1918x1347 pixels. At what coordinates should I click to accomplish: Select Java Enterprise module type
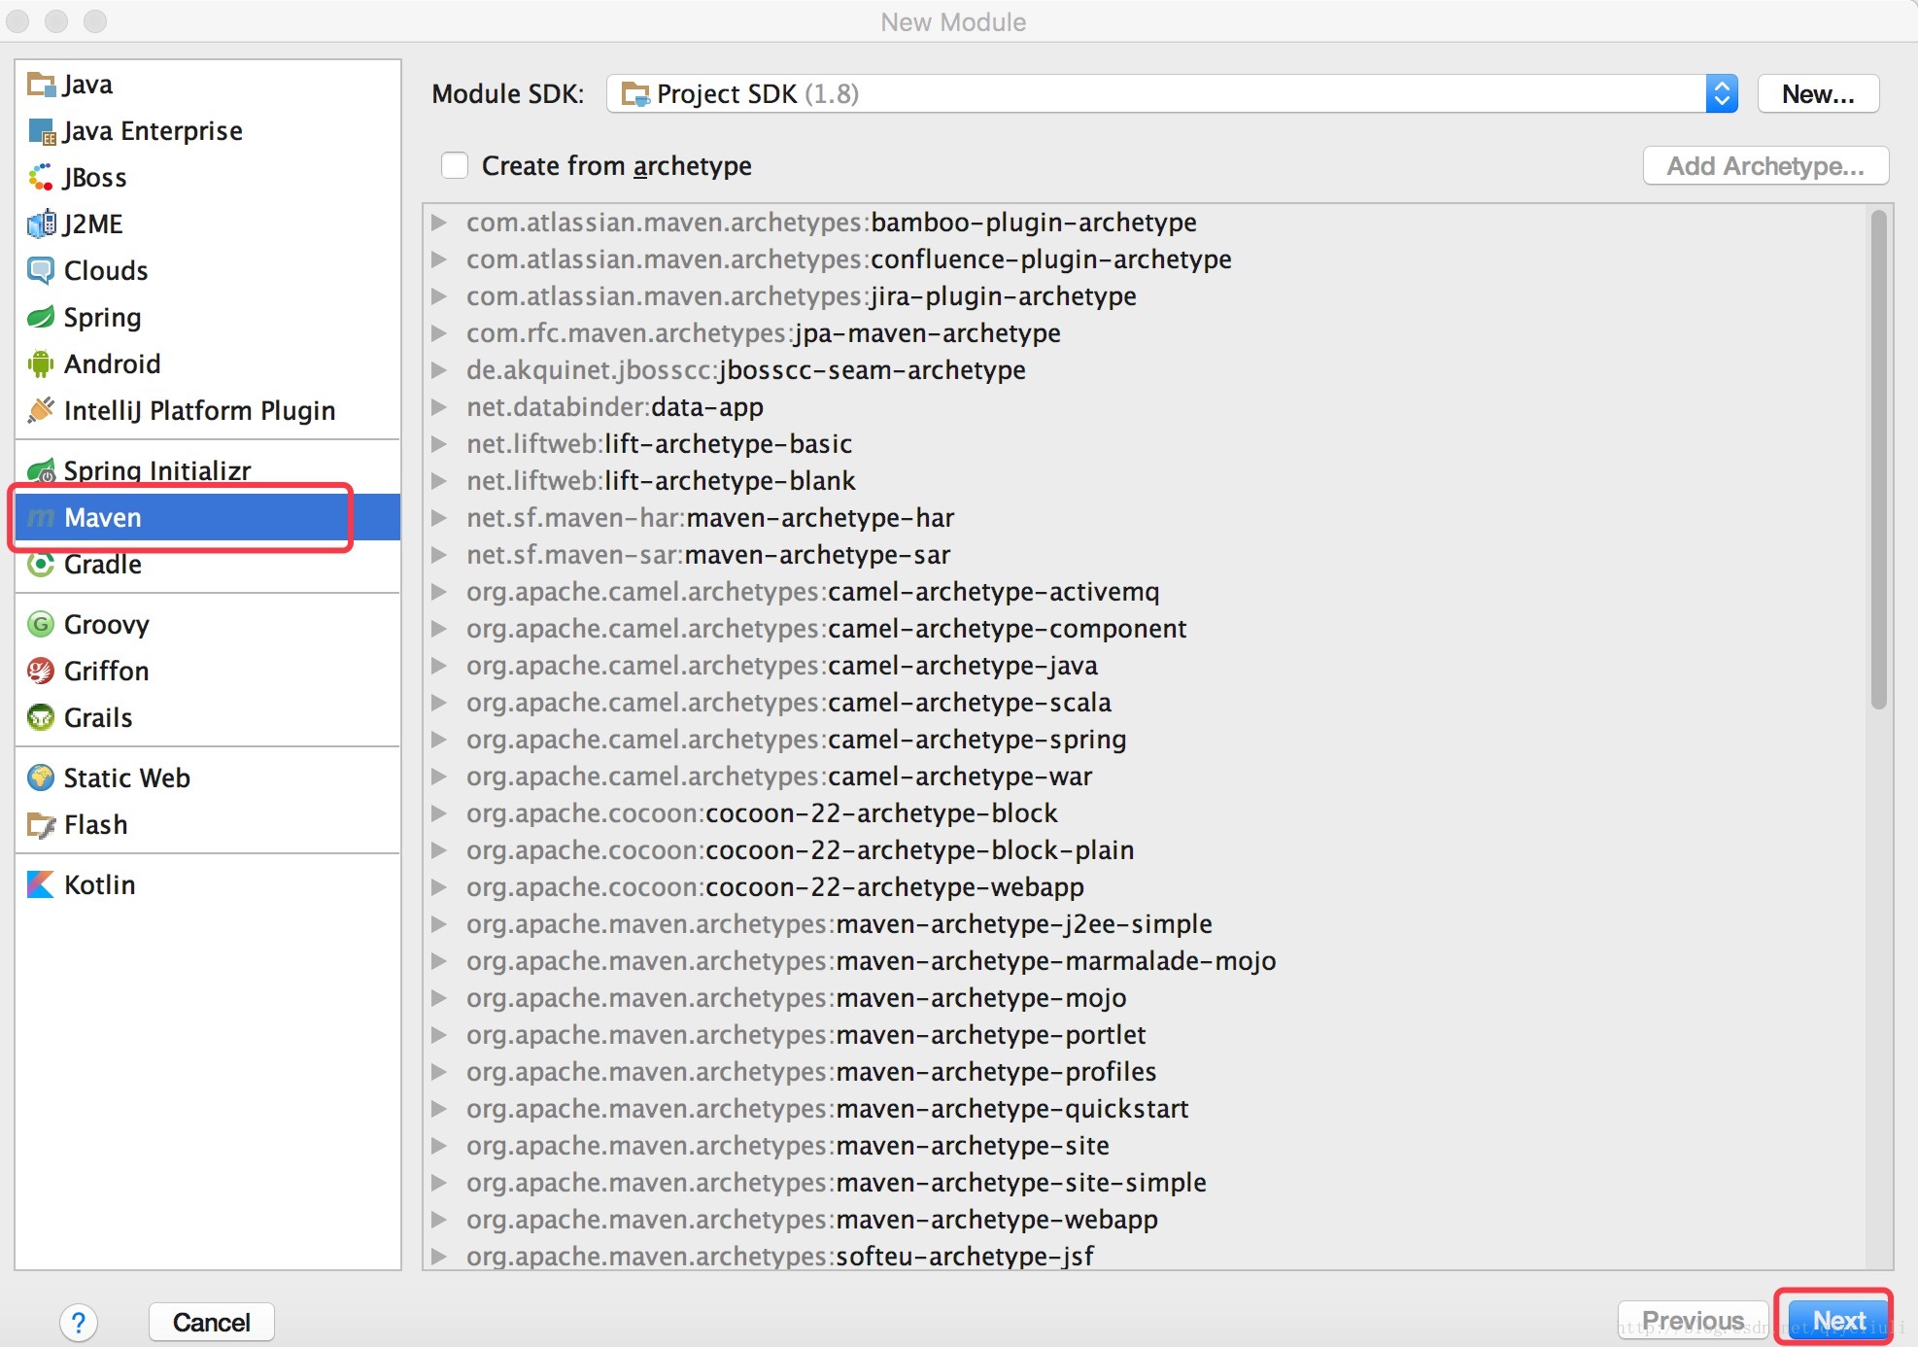coord(208,131)
